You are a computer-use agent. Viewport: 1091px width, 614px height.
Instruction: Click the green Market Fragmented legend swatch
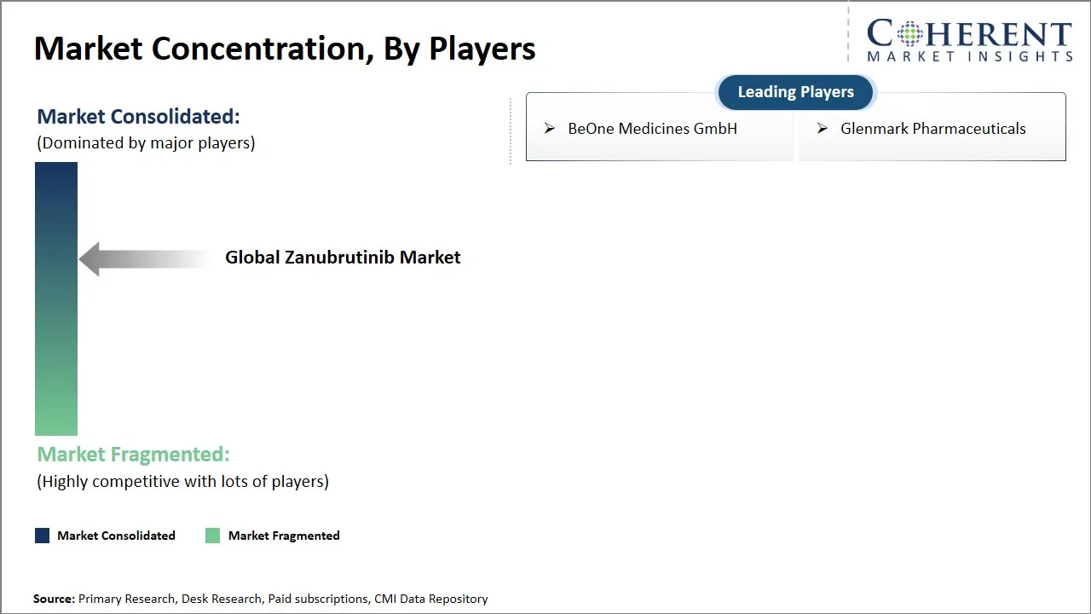tap(213, 536)
